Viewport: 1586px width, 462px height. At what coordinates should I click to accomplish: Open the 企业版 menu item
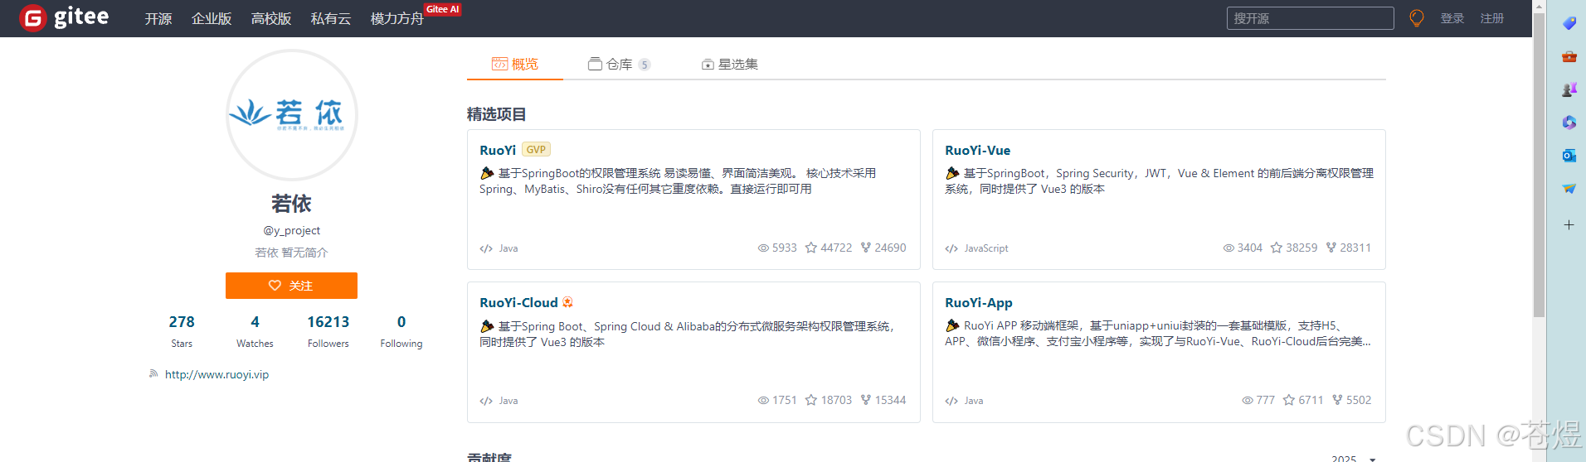pyautogui.click(x=212, y=18)
